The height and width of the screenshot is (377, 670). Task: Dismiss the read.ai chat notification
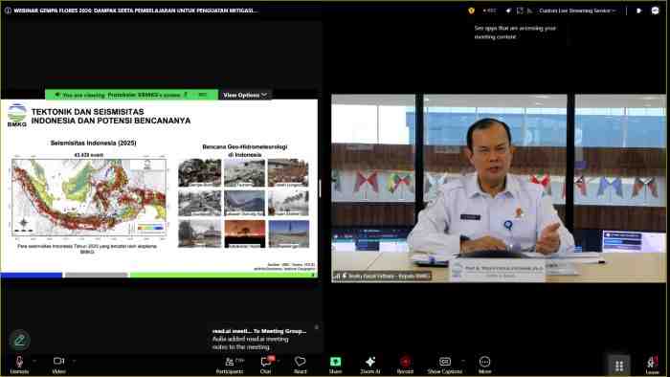pyautogui.click(x=317, y=327)
